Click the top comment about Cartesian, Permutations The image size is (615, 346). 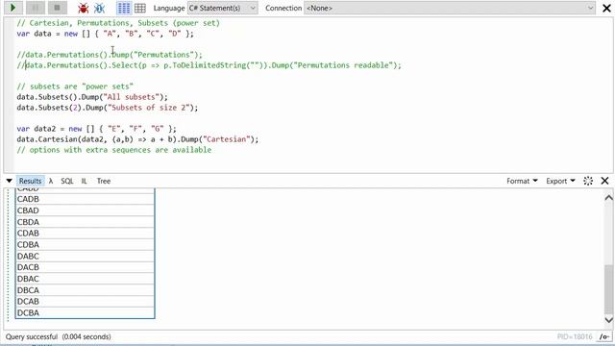pyautogui.click(x=118, y=23)
